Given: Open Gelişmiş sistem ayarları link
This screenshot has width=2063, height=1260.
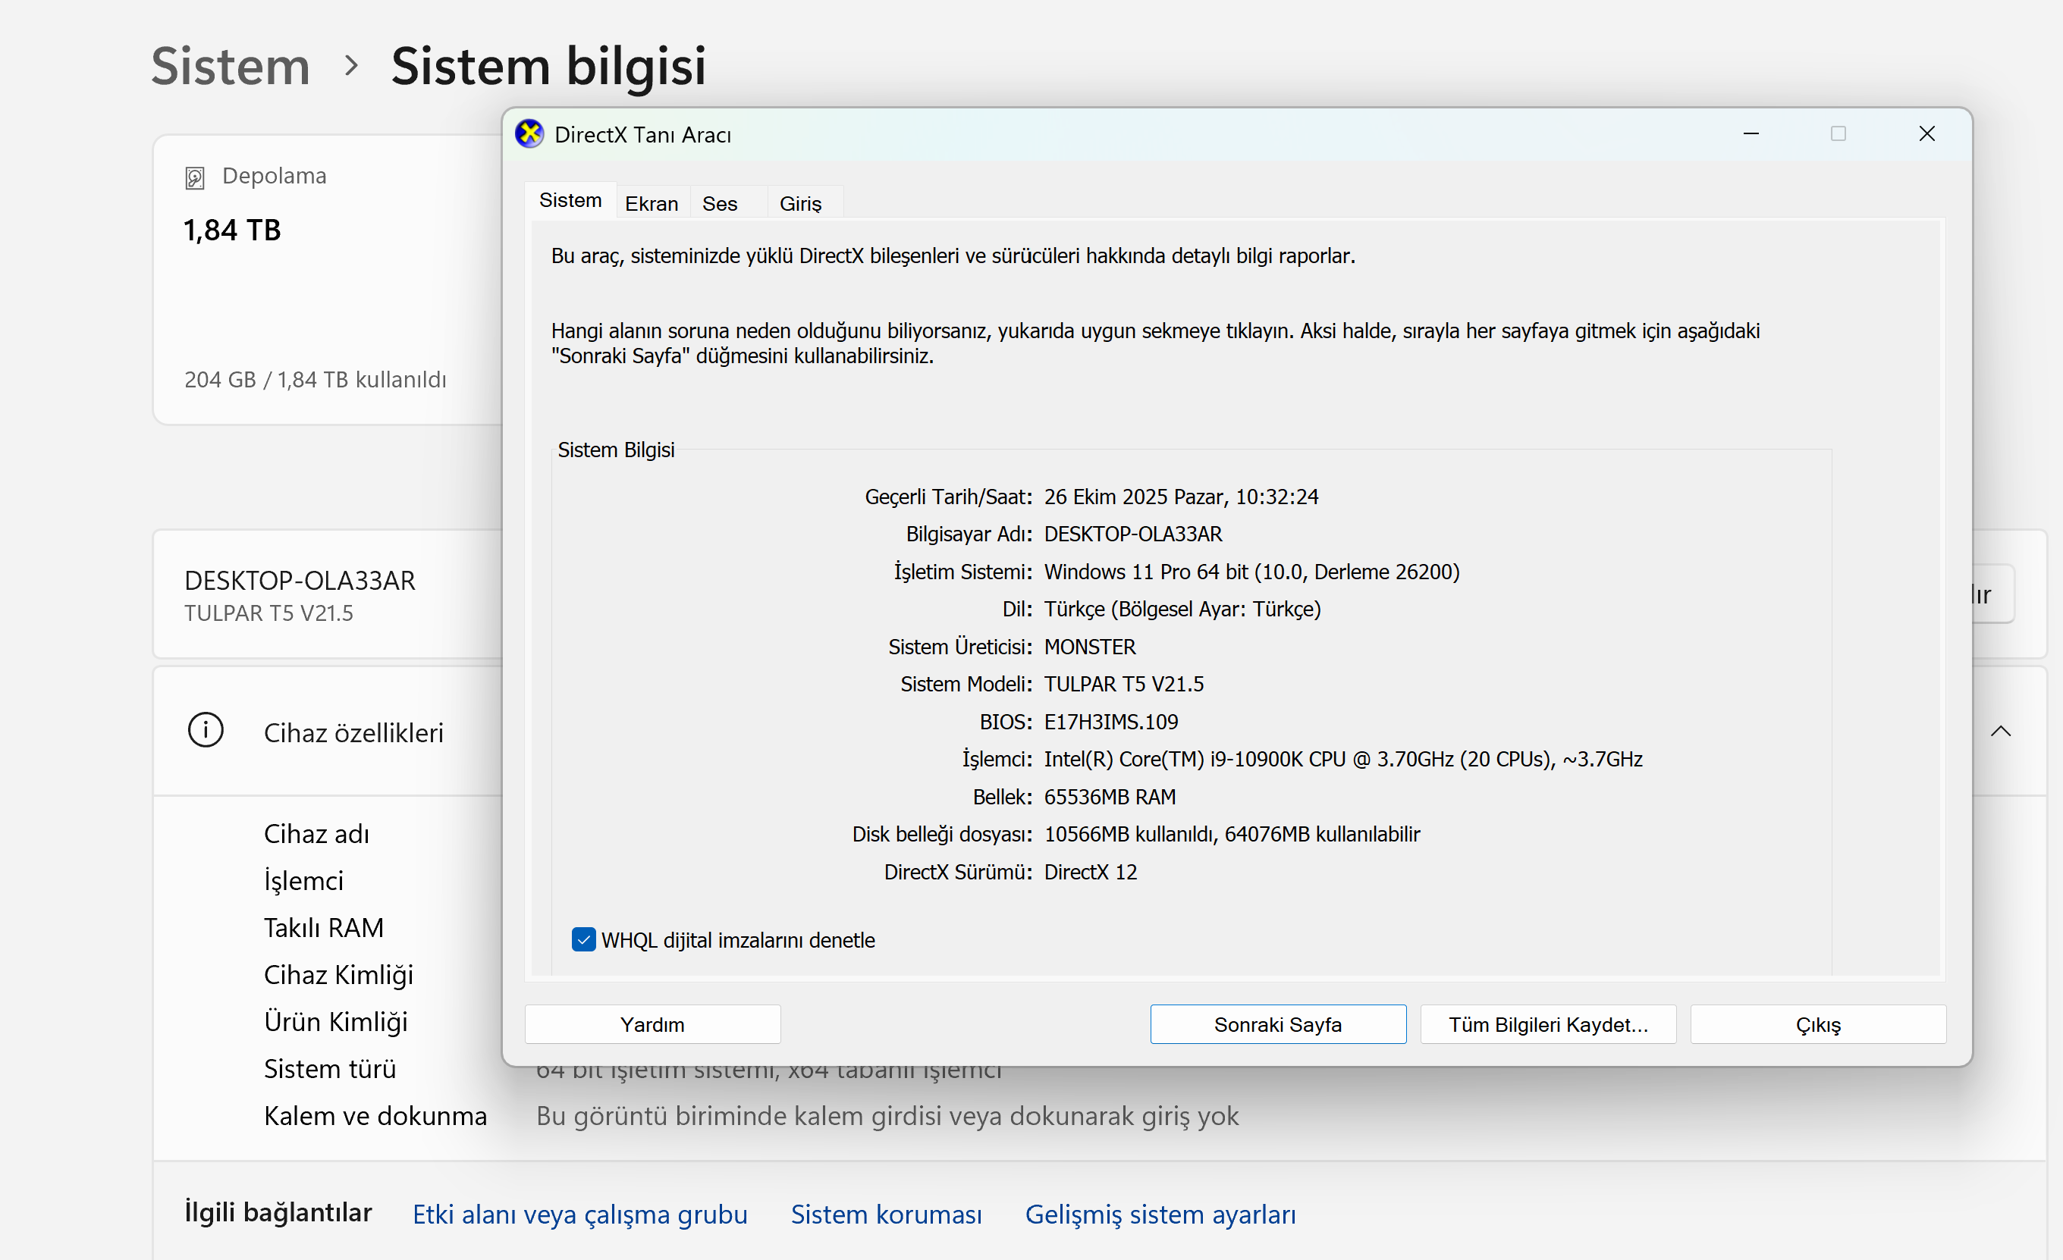Looking at the screenshot, I should (x=1160, y=1214).
